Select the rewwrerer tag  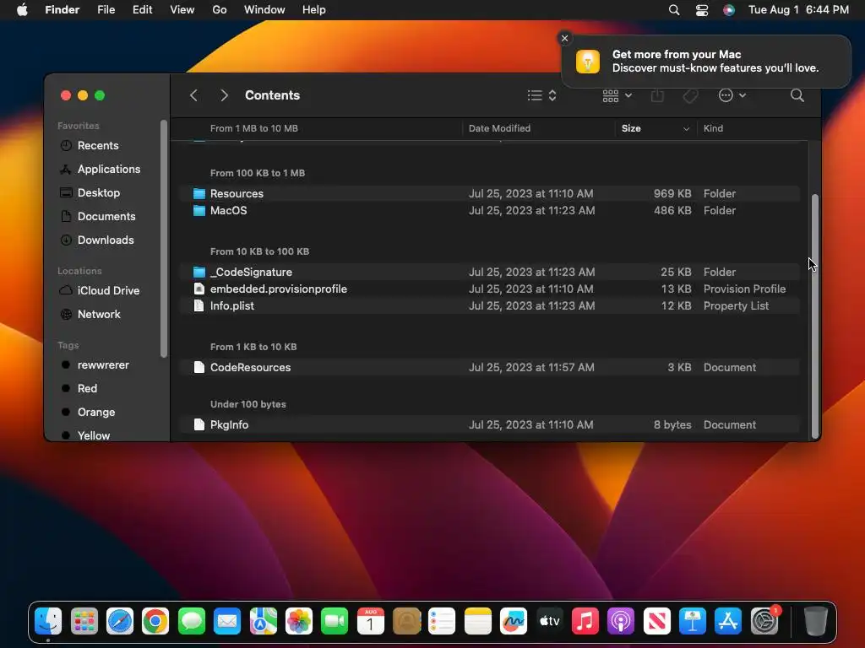click(x=103, y=364)
